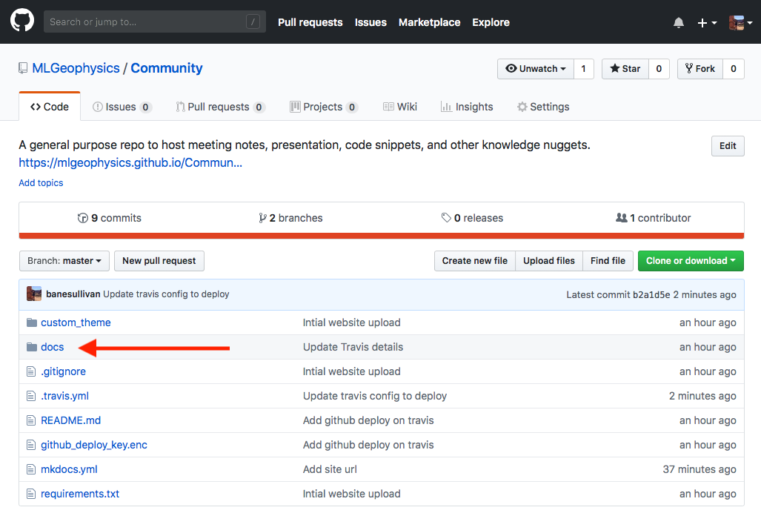761x513 pixels.
Task: Fork the repository
Action: (x=699, y=69)
